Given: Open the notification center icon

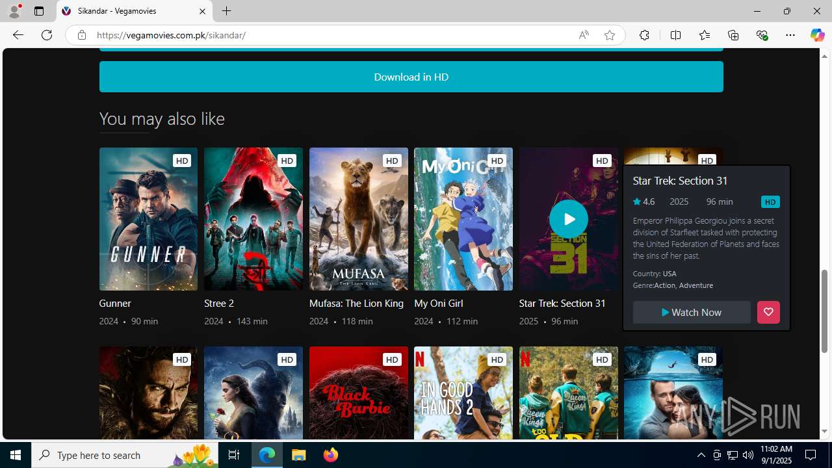Looking at the screenshot, I should click(x=811, y=455).
